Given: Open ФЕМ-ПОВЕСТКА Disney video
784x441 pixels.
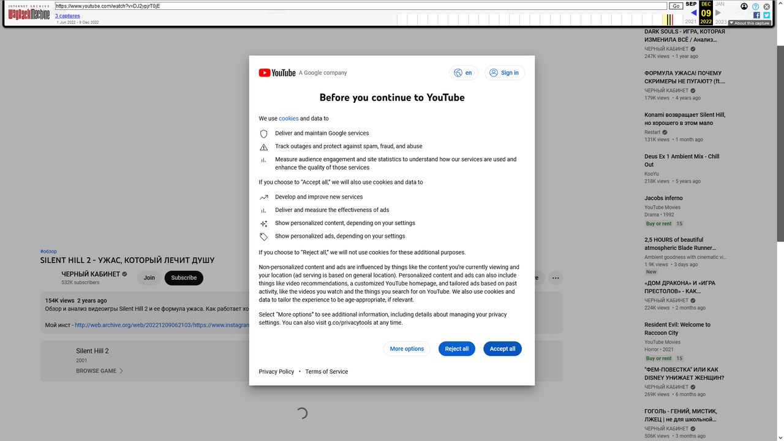Looking at the screenshot, I should (684, 374).
